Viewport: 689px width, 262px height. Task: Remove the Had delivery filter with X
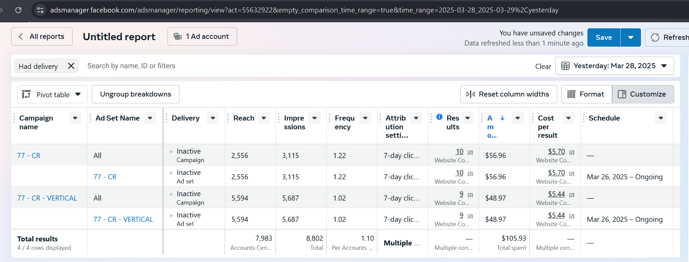[71, 66]
